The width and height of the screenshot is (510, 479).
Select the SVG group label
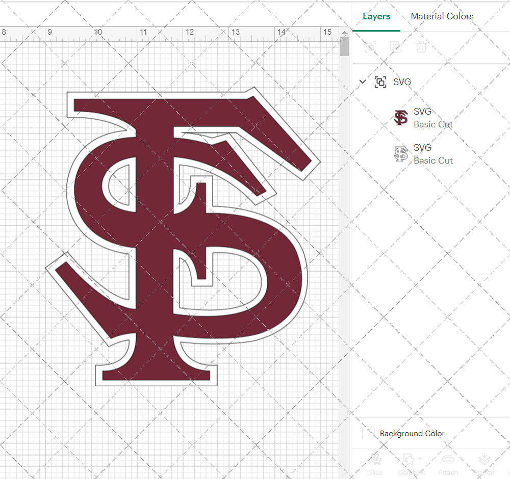pyautogui.click(x=402, y=82)
